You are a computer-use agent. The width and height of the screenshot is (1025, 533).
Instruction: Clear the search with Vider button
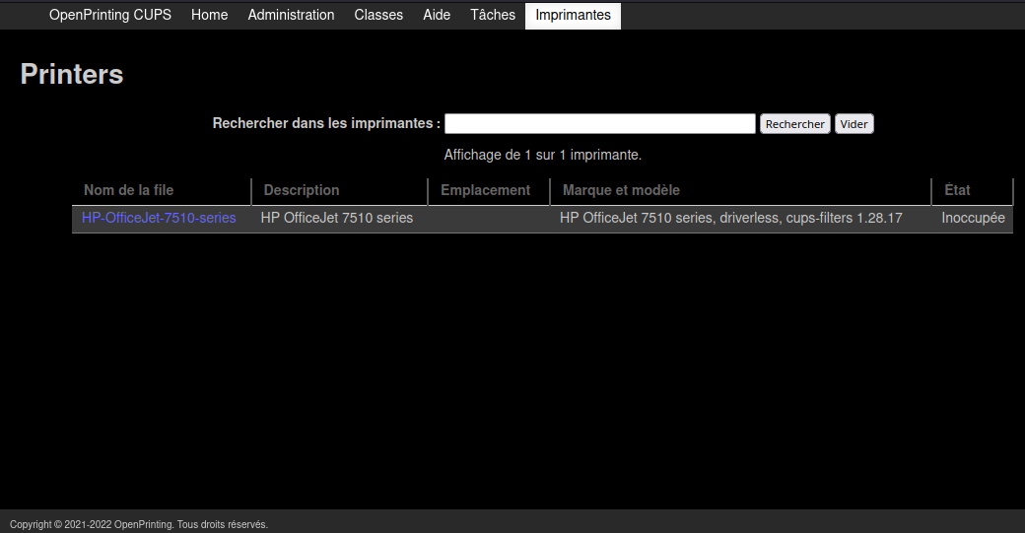pyautogui.click(x=854, y=124)
